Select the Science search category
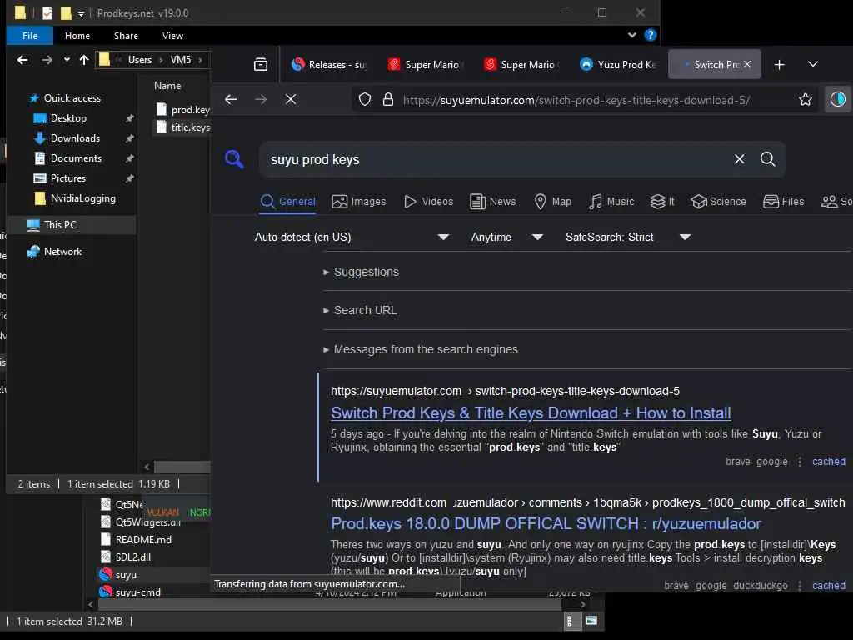853x640 pixels. [x=718, y=202]
